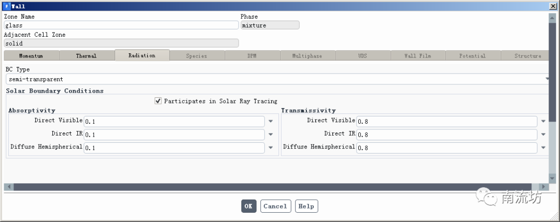Expand Transmissivity Direct Visible dropdown arrow
Viewport: 560px width, 222px height.
pos(543,122)
